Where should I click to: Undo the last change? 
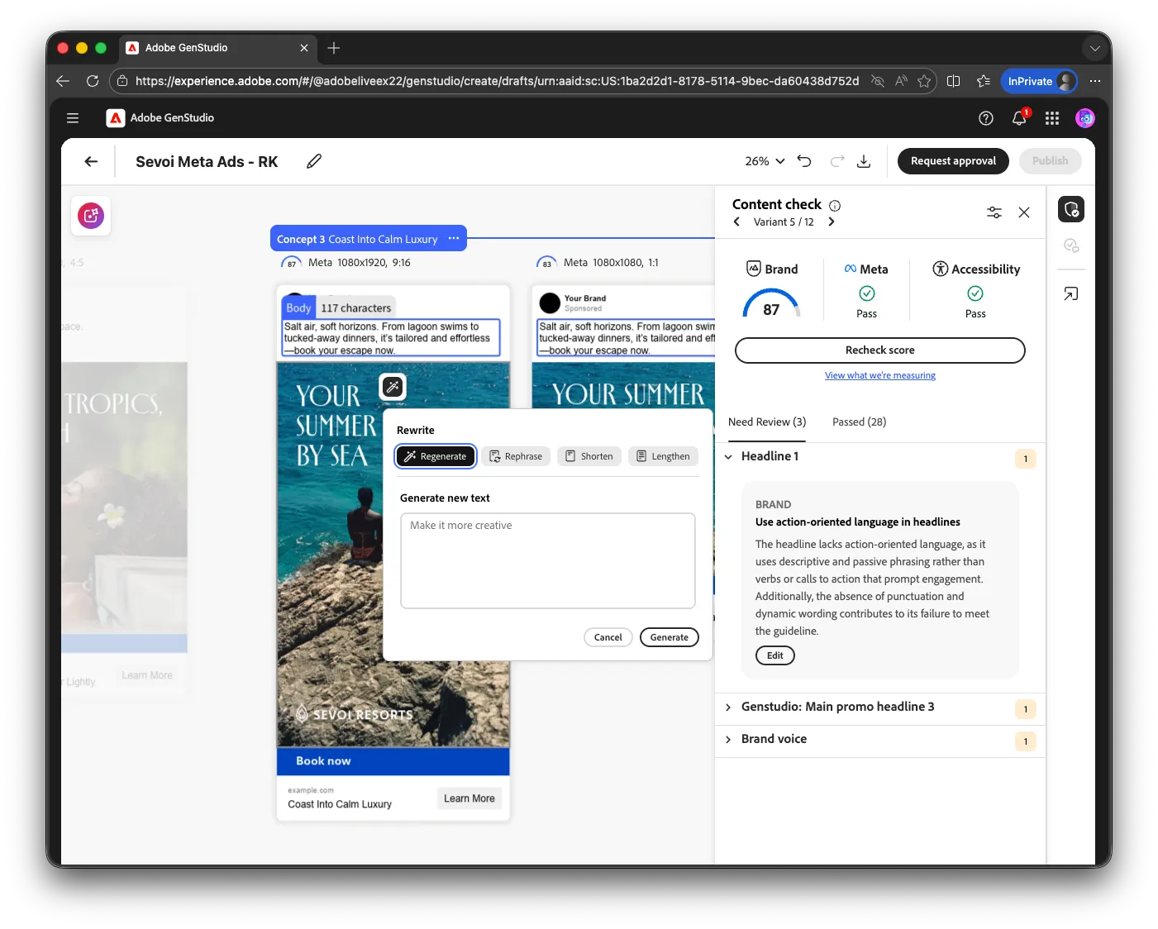pos(804,161)
